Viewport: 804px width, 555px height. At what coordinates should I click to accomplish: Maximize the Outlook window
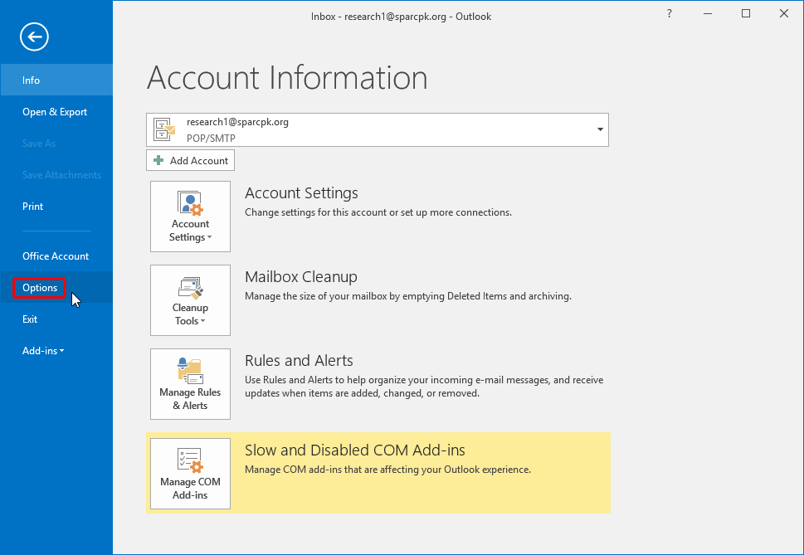pyautogui.click(x=746, y=13)
